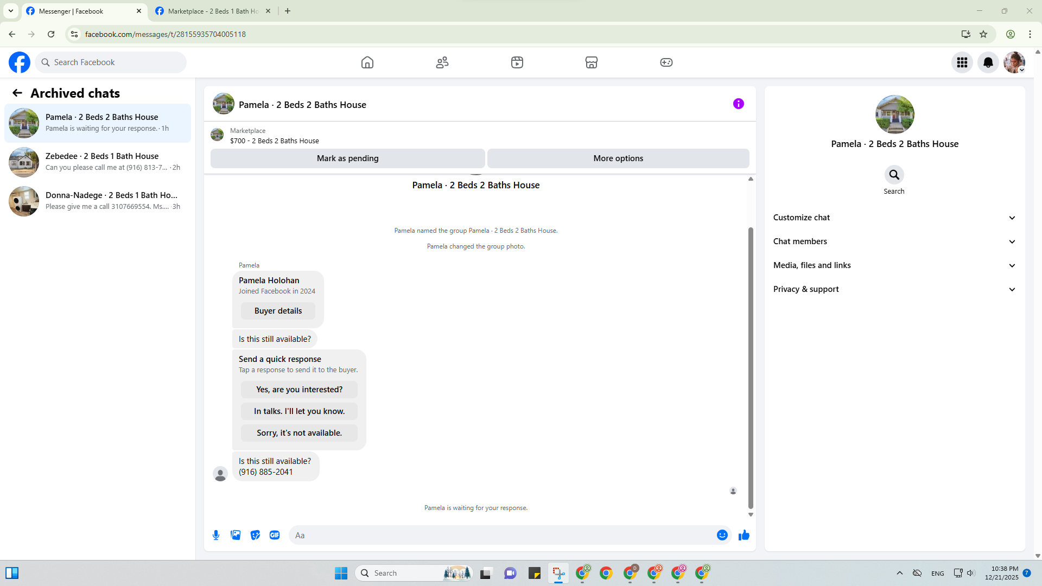Send a thumbs-up like
This screenshot has width=1042, height=586.
coord(744,535)
